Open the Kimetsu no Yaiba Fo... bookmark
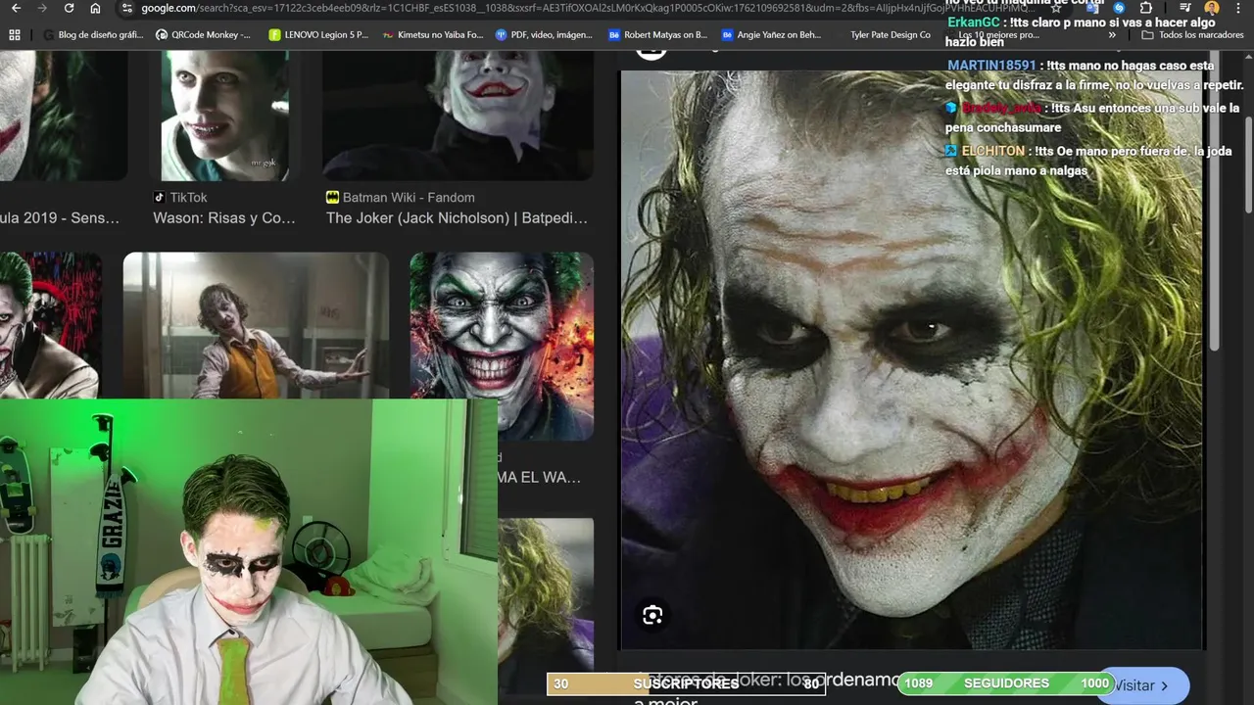This screenshot has width=1254, height=705. pyautogui.click(x=433, y=34)
